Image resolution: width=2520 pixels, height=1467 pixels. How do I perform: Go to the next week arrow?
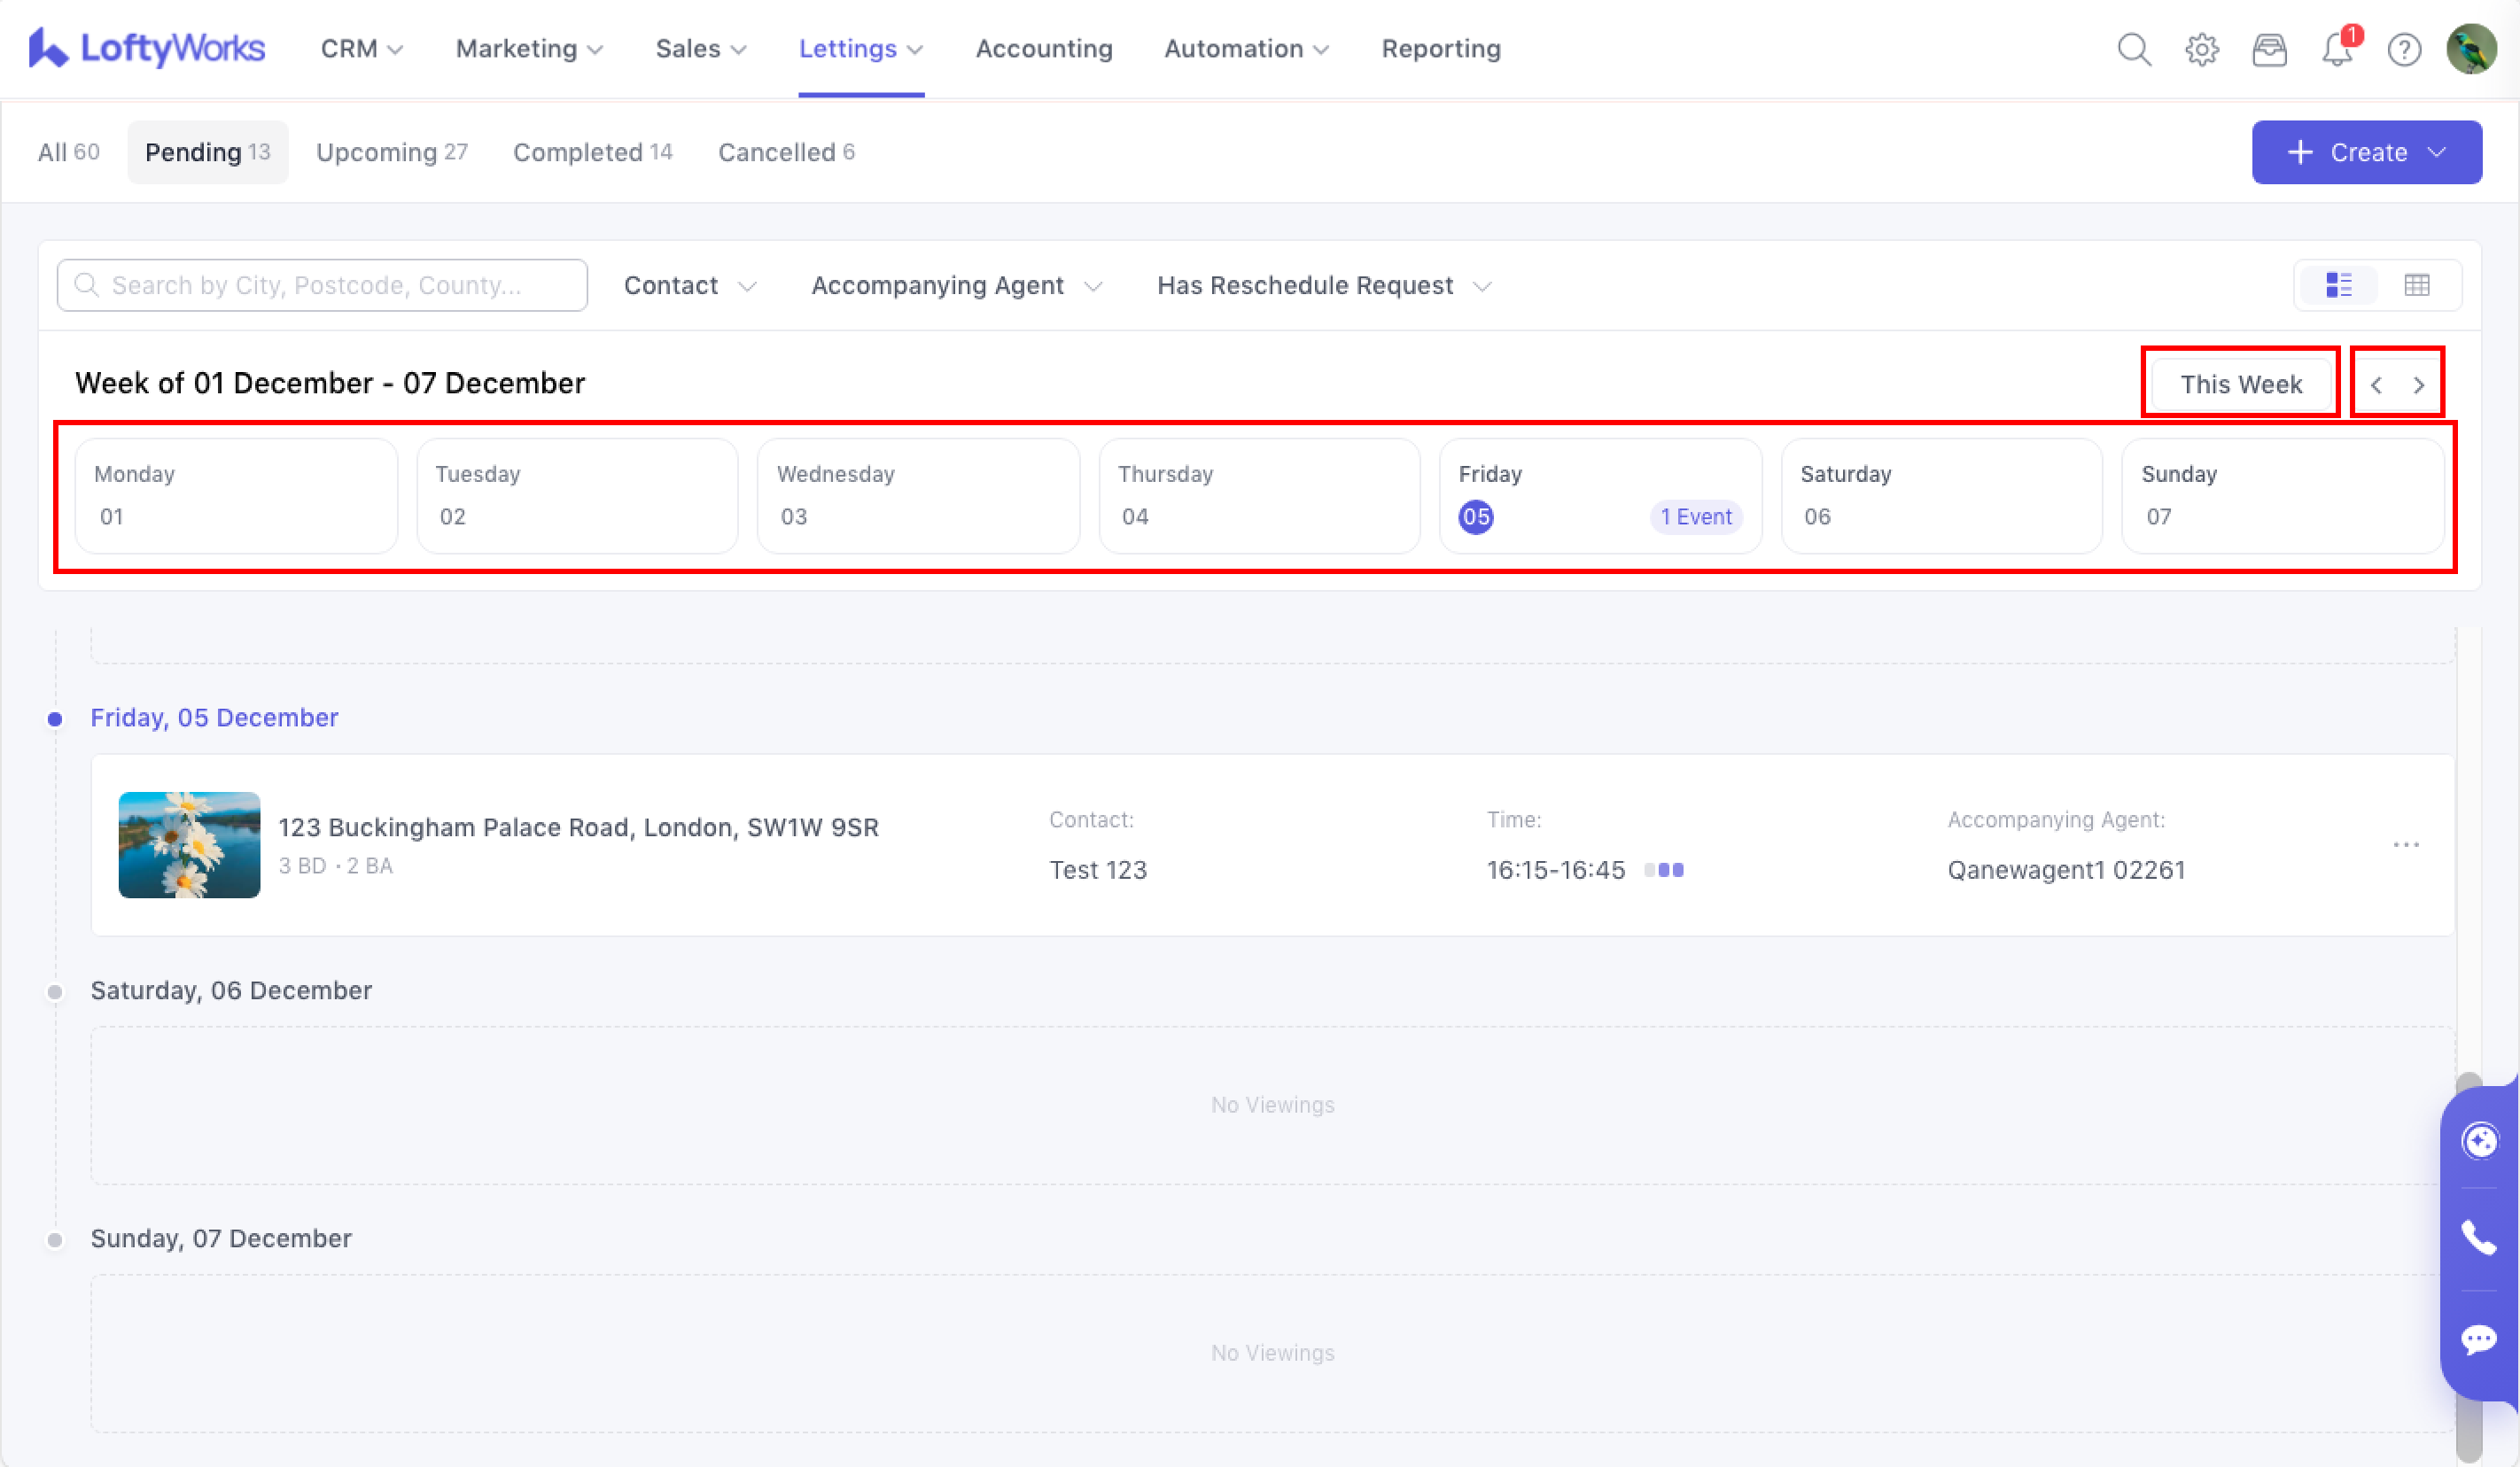coord(2418,385)
